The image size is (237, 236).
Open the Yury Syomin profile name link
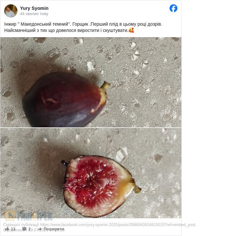[34, 8]
